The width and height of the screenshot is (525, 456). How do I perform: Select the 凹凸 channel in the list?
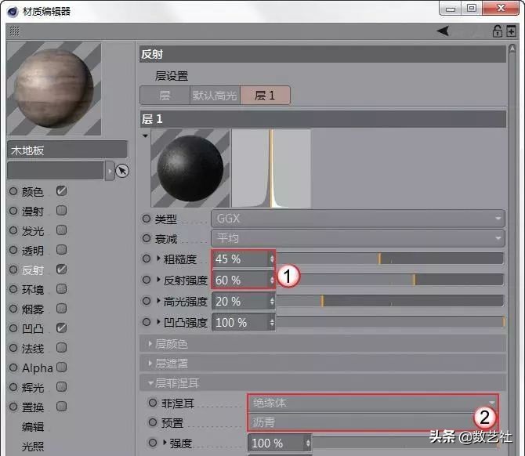coord(33,328)
